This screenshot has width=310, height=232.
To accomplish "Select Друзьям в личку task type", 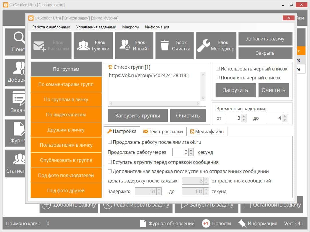I will point(66,130).
